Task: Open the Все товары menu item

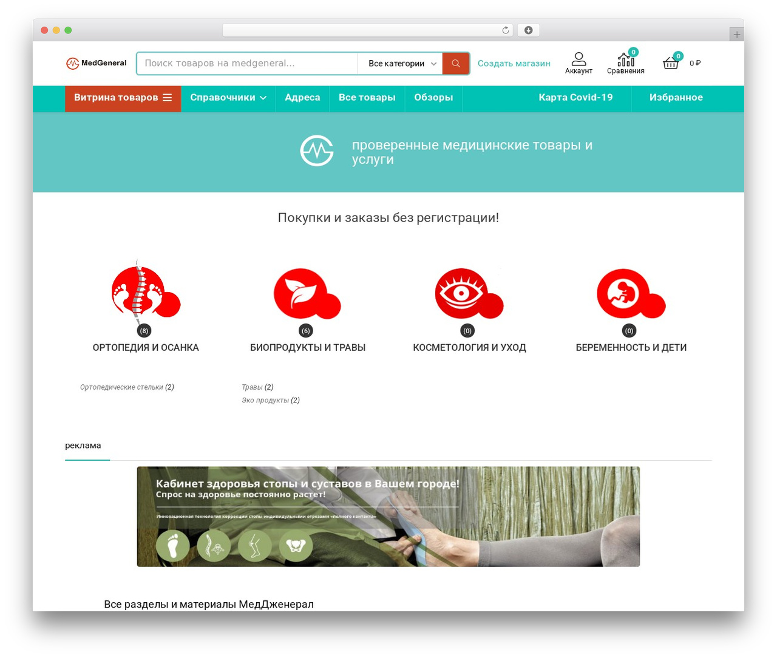Action: [367, 98]
